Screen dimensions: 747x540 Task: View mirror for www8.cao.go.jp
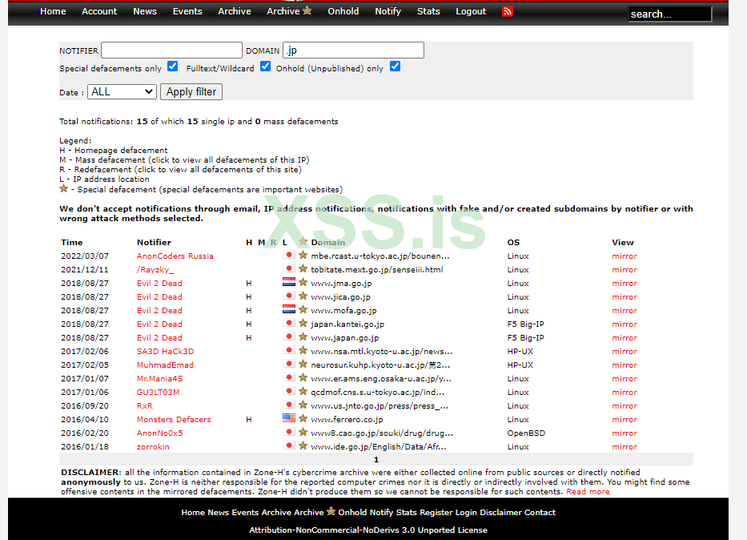[x=624, y=433]
